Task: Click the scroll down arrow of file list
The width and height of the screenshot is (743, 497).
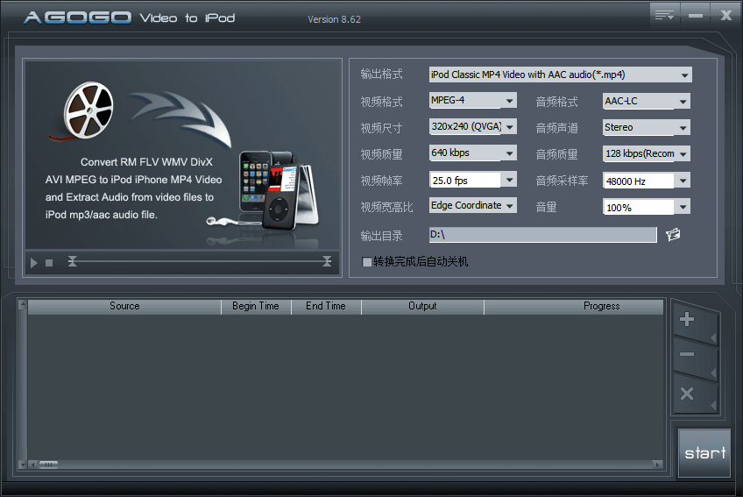Action: pyautogui.click(x=22, y=465)
